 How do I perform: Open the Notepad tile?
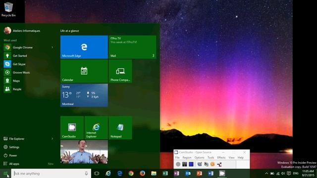tap(120, 128)
